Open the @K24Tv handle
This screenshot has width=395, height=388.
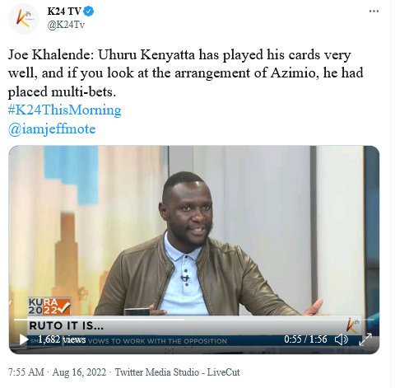coord(66,25)
